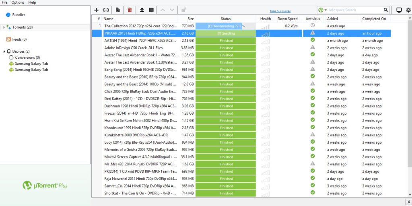Viewport: 412px width, 206px height.
Task: Click the Add Torrent plus icon
Action: (97, 10)
